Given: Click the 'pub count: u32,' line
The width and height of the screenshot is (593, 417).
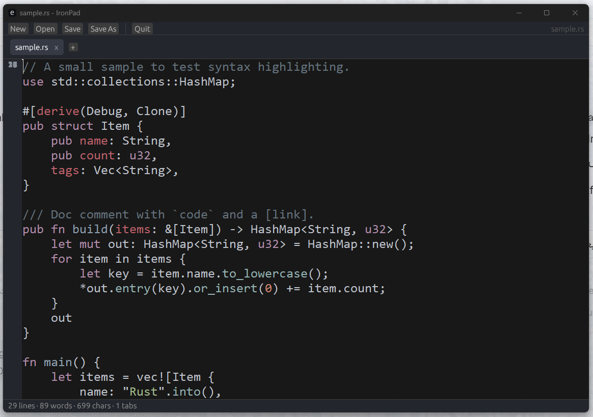Looking at the screenshot, I should pyautogui.click(x=104, y=155).
